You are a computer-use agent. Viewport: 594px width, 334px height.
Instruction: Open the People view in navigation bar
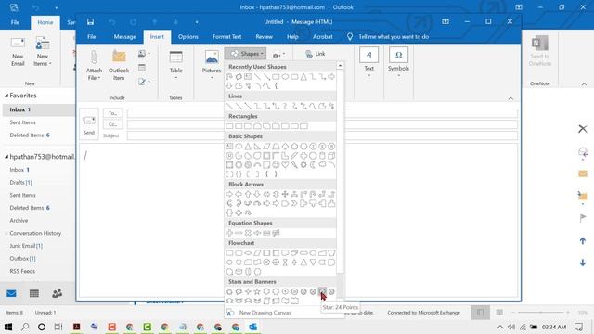58,293
